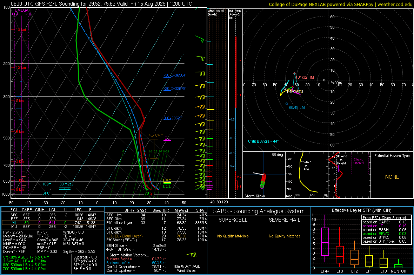Click the Corfidi Downshear = label
414x275 pixels.
[123, 267]
